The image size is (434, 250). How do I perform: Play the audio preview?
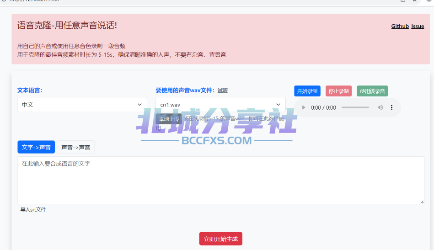[x=304, y=107]
